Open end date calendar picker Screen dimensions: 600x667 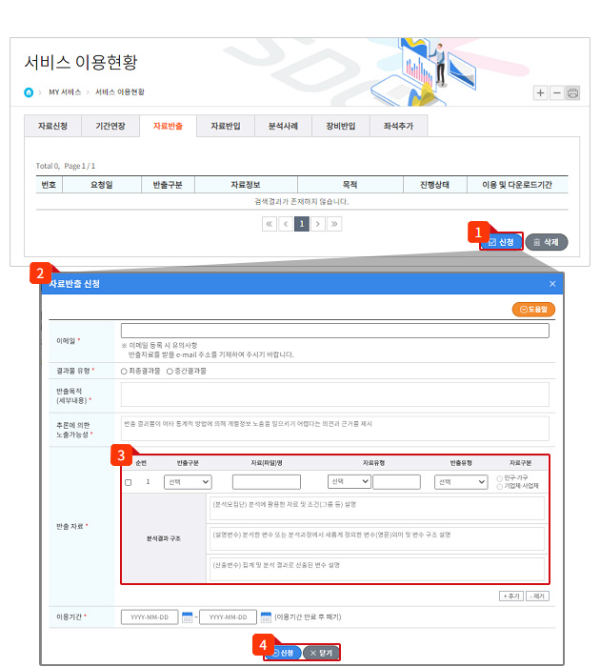pyautogui.click(x=266, y=616)
